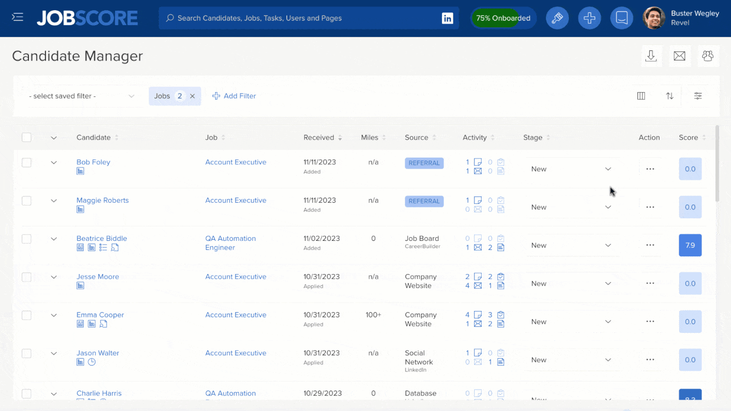Open QA Automation Engineer job for Beatrice Biddle
731x411 pixels.
(231, 243)
